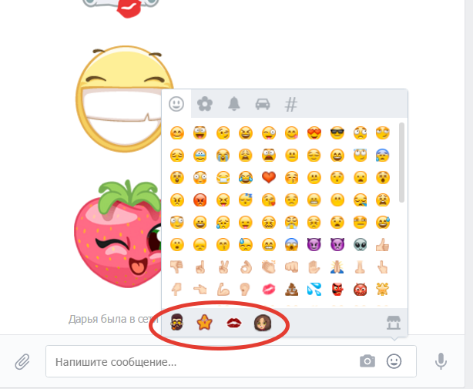The width and height of the screenshot is (473, 389).
Task: Toggle the smiley emoji picker button
Action: pos(394,361)
